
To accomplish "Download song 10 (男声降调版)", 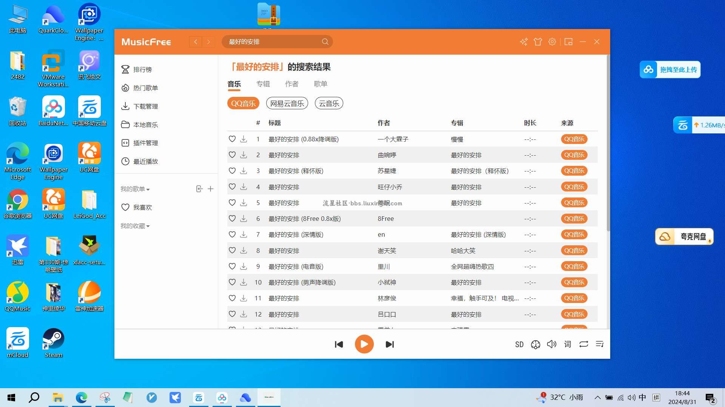I will [x=244, y=282].
